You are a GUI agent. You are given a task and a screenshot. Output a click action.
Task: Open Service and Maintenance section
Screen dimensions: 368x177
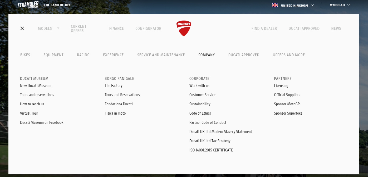(x=161, y=55)
